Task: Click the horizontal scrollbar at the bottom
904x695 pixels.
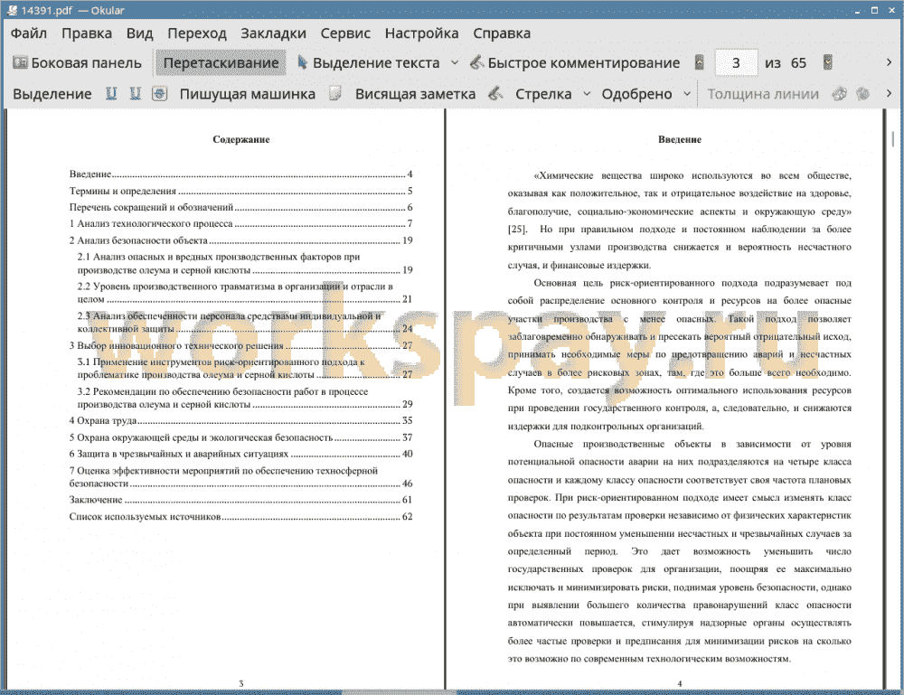Action: click(x=399, y=691)
